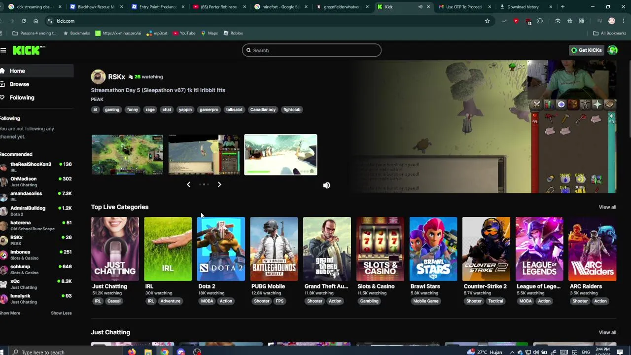Click the KICK logo
This screenshot has height=355, width=631.
pos(29,50)
